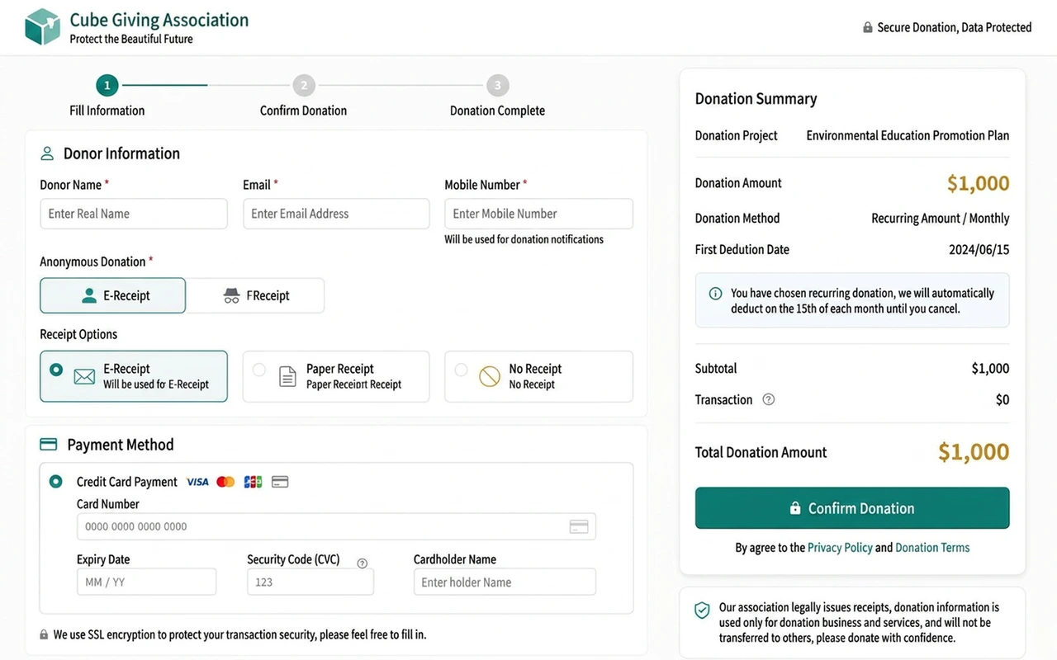Click the prohibited icon in No Receipt option
This screenshot has width=1057, height=660.
[x=490, y=377]
